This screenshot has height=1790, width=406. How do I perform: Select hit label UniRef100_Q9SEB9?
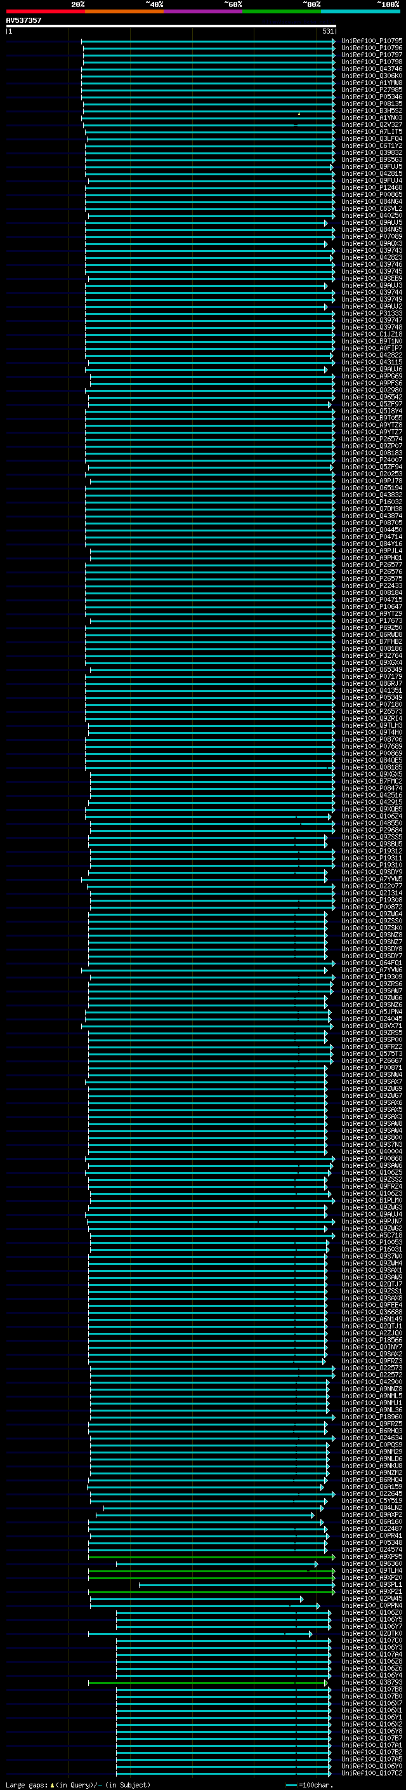tap(372, 278)
